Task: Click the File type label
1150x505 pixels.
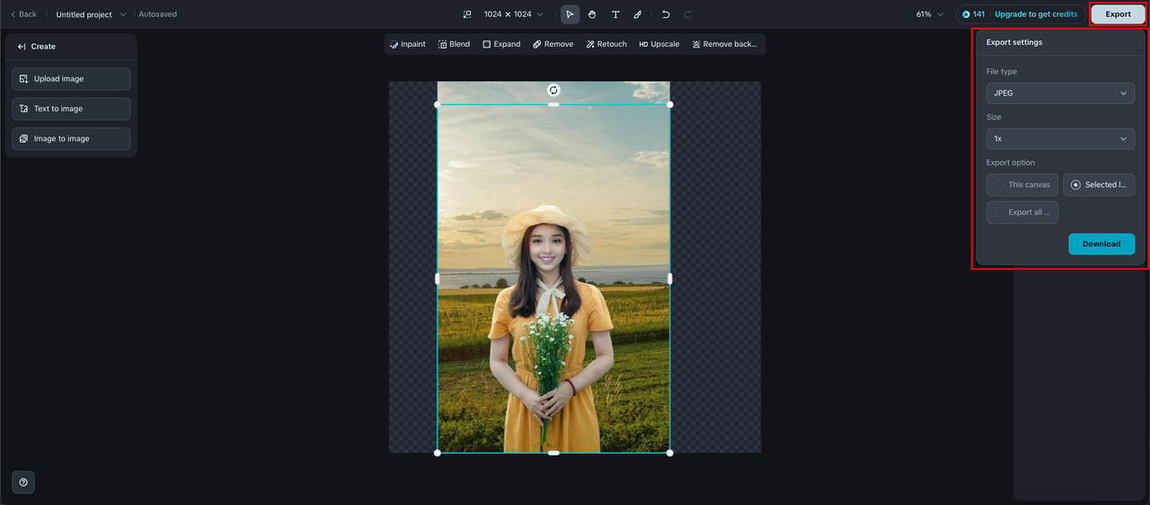Action: [x=1002, y=72]
